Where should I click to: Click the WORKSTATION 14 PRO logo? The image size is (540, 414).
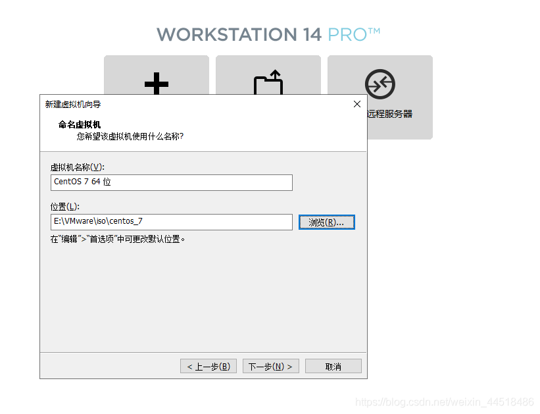pyautogui.click(x=268, y=35)
